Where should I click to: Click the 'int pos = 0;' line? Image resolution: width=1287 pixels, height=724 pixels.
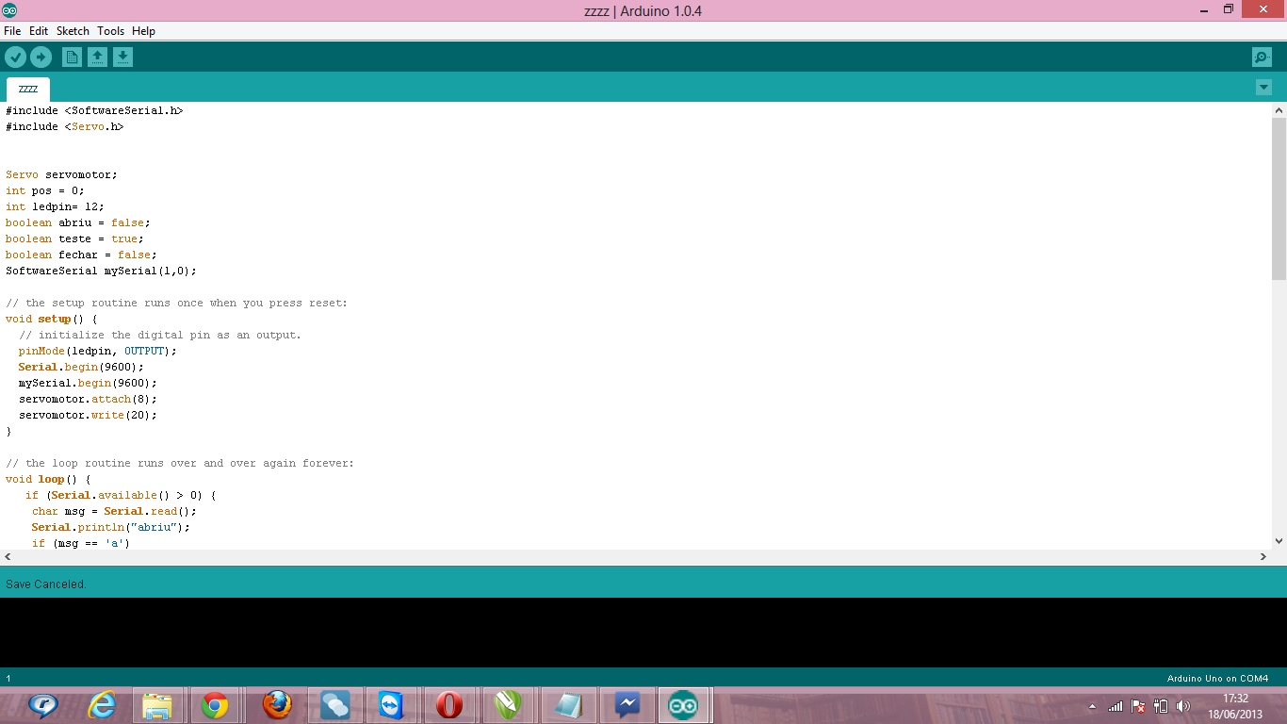(45, 190)
